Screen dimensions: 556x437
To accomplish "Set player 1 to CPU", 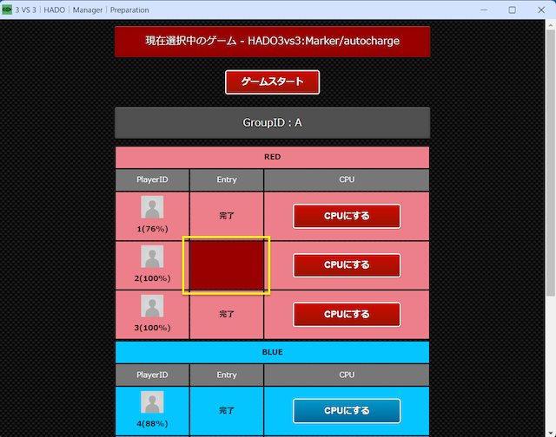I will 347,216.
